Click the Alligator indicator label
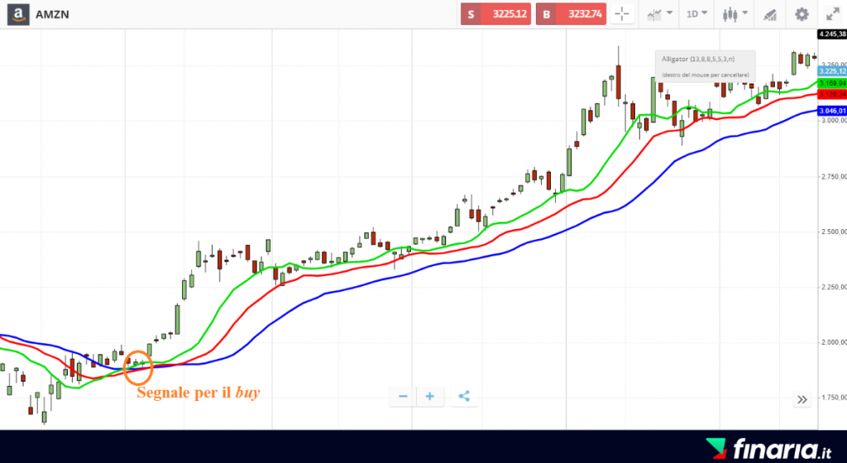This screenshot has width=847, height=463. tap(706, 60)
